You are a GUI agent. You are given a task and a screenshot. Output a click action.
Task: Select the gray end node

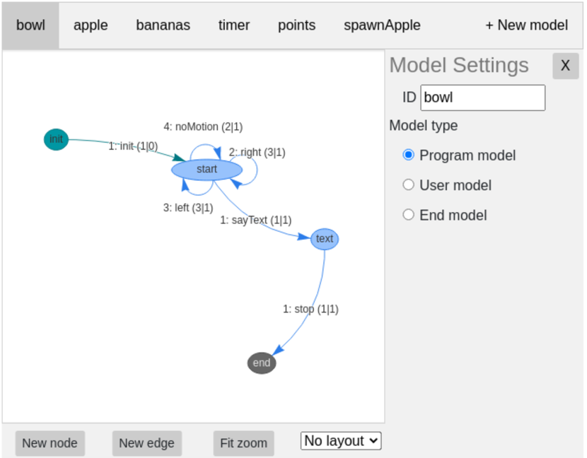(x=262, y=363)
